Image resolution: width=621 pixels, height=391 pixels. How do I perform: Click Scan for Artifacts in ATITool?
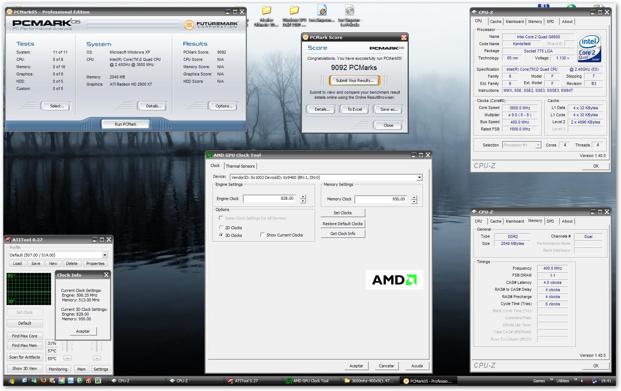pos(24,357)
